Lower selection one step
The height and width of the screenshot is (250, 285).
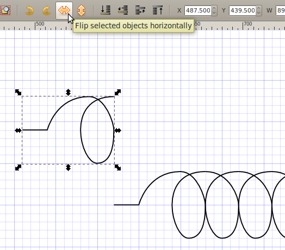coord(123,10)
